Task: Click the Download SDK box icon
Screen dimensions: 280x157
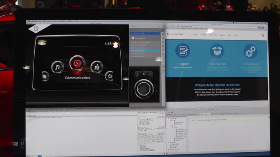Action: coord(217,51)
